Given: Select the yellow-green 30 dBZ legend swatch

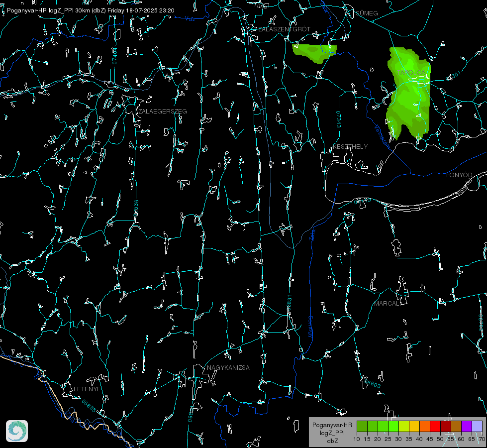Looking at the screenshot, I should coord(404,426).
